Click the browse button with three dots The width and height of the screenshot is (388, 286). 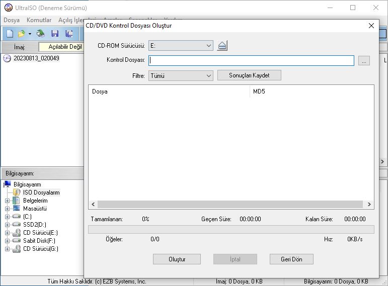pyautogui.click(x=364, y=60)
